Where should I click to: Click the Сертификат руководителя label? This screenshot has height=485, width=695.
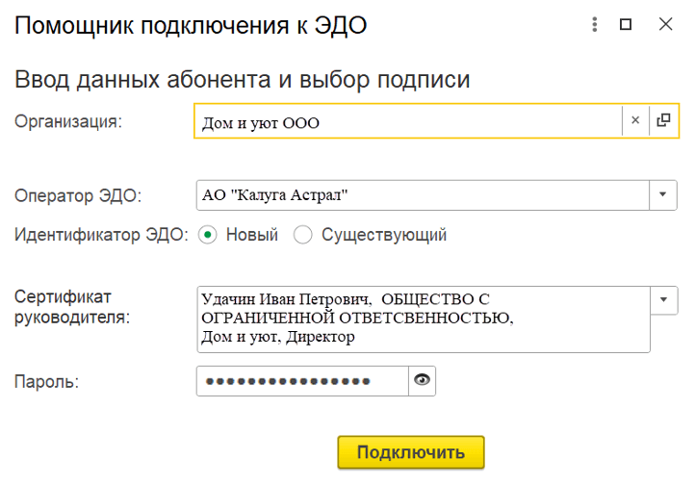(x=72, y=307)
